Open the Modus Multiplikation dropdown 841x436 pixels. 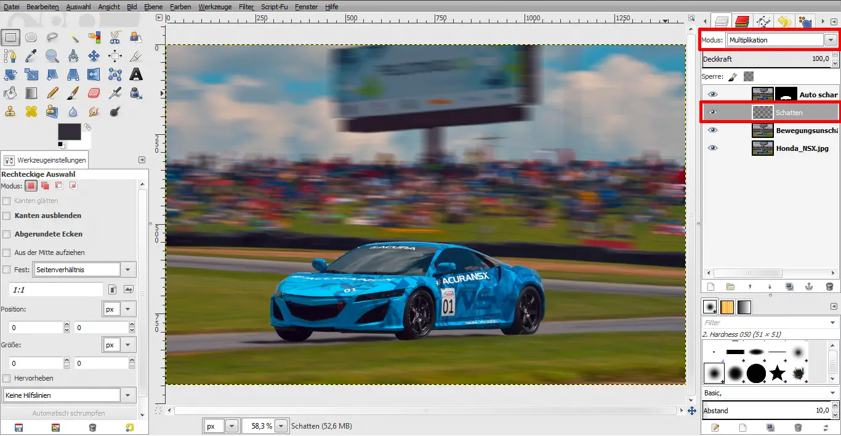(x=831, y=40)
